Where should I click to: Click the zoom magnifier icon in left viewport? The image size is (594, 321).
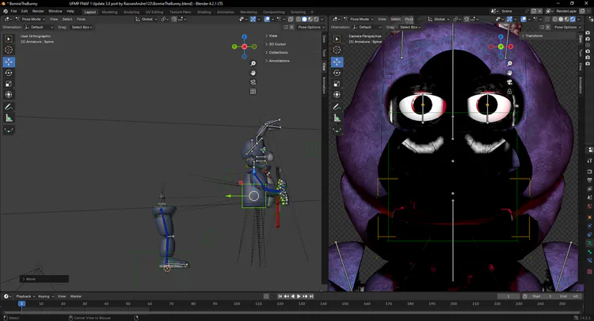coord(253,63)
